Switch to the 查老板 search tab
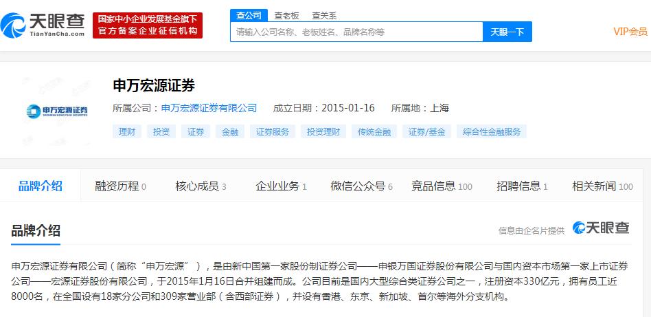 [286, 16]
